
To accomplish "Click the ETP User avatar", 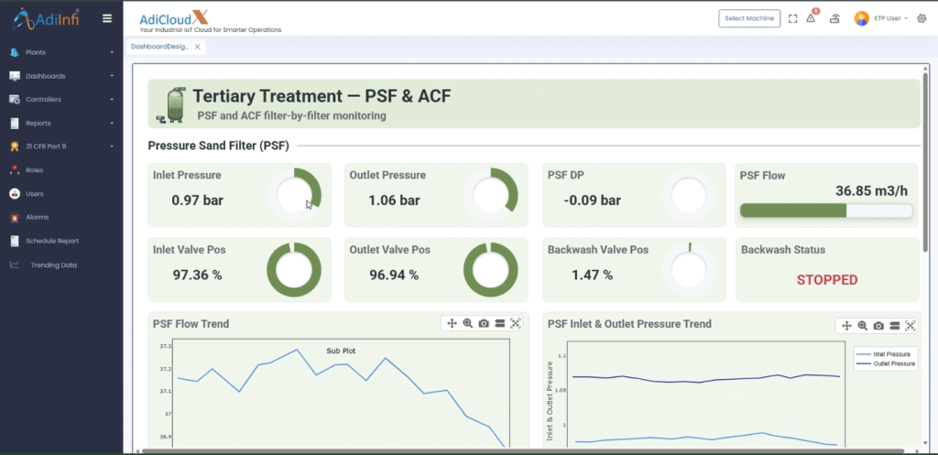I will click(861, 18).
